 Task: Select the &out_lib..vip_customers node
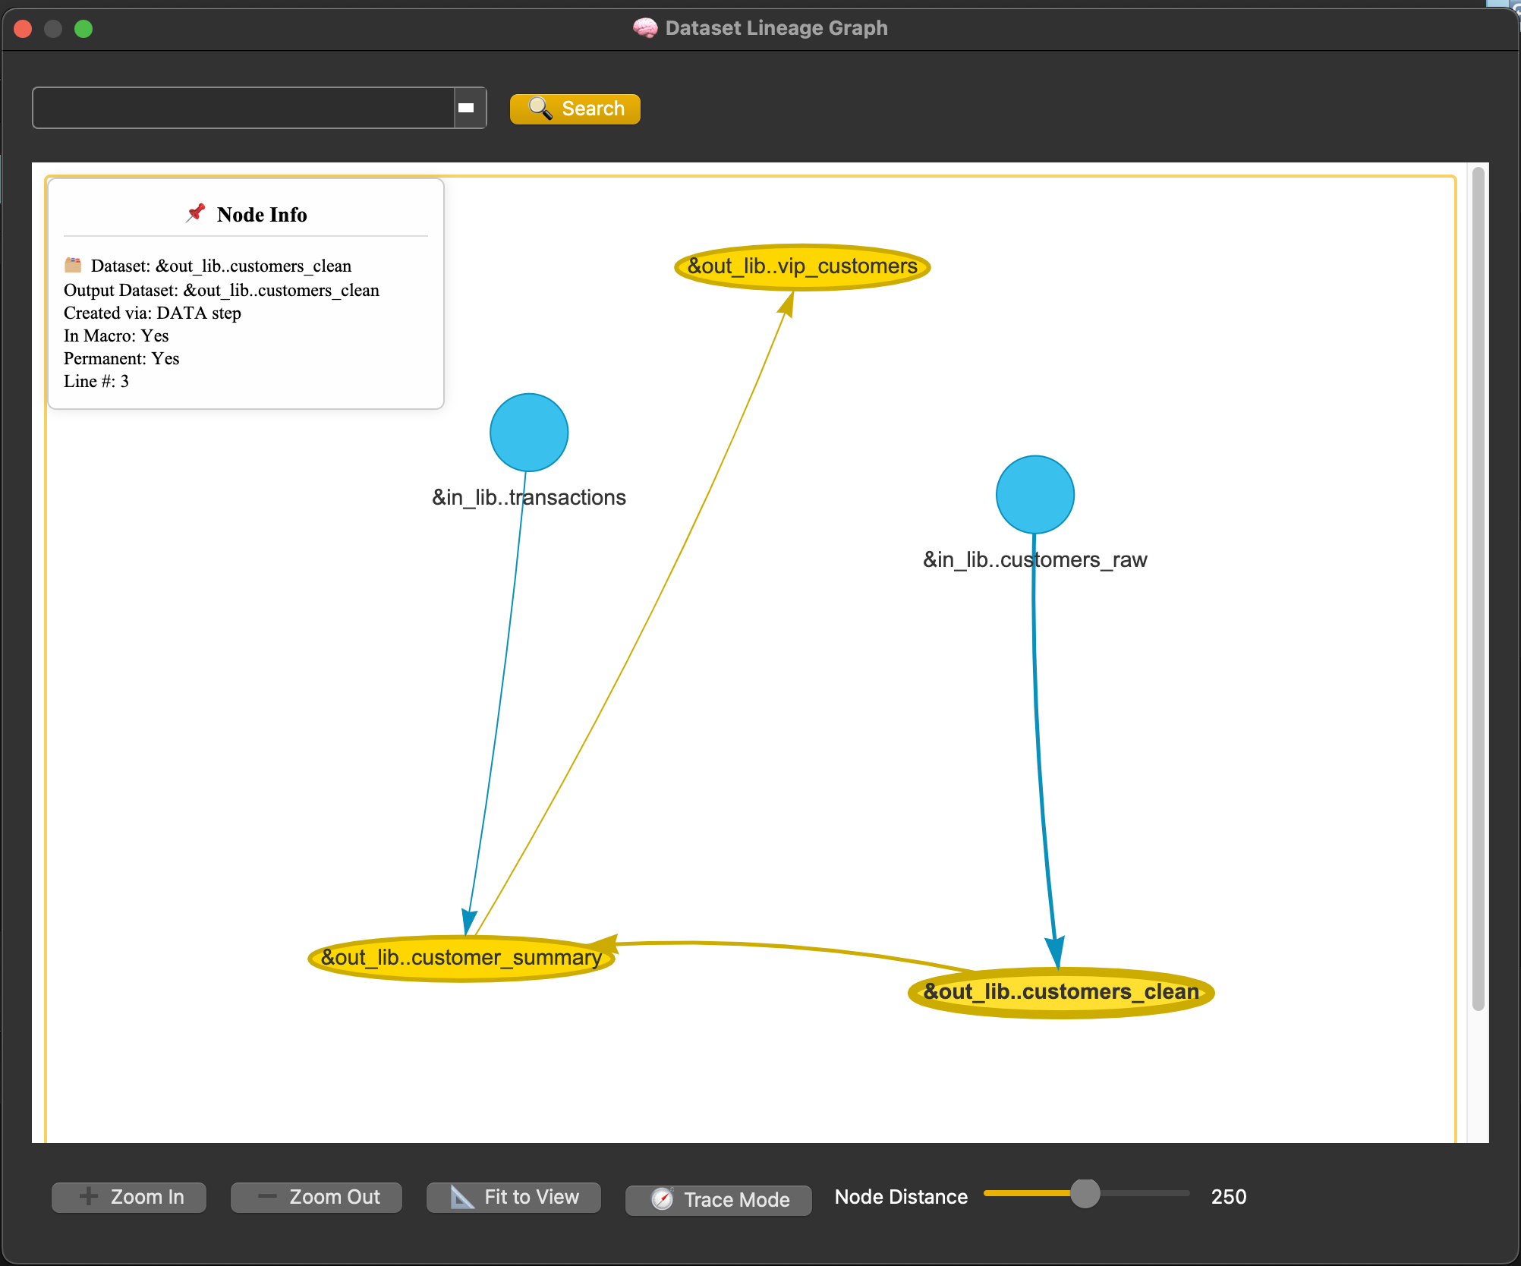point(801,266)
